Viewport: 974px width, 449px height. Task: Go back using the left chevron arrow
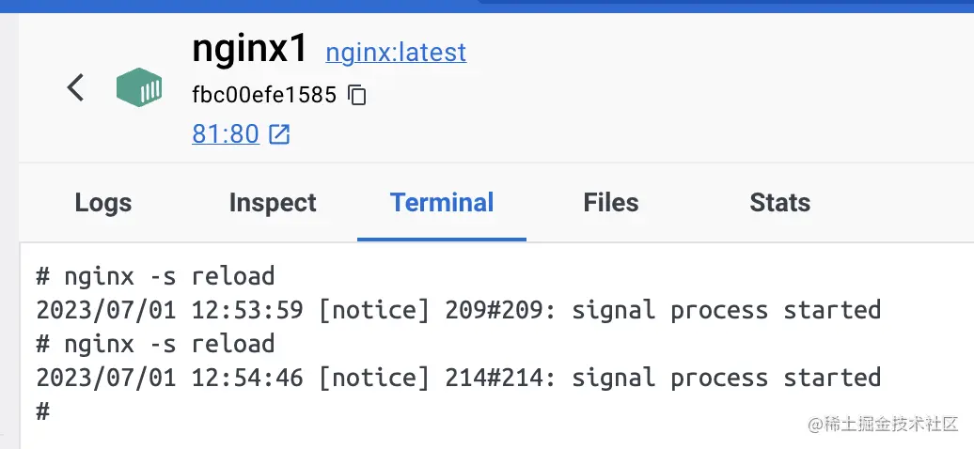pos(75,87)
